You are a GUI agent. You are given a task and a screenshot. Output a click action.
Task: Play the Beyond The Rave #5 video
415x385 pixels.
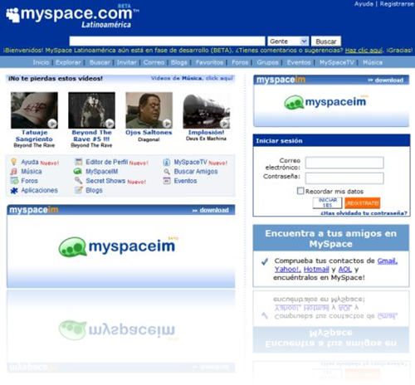[110, 123]
